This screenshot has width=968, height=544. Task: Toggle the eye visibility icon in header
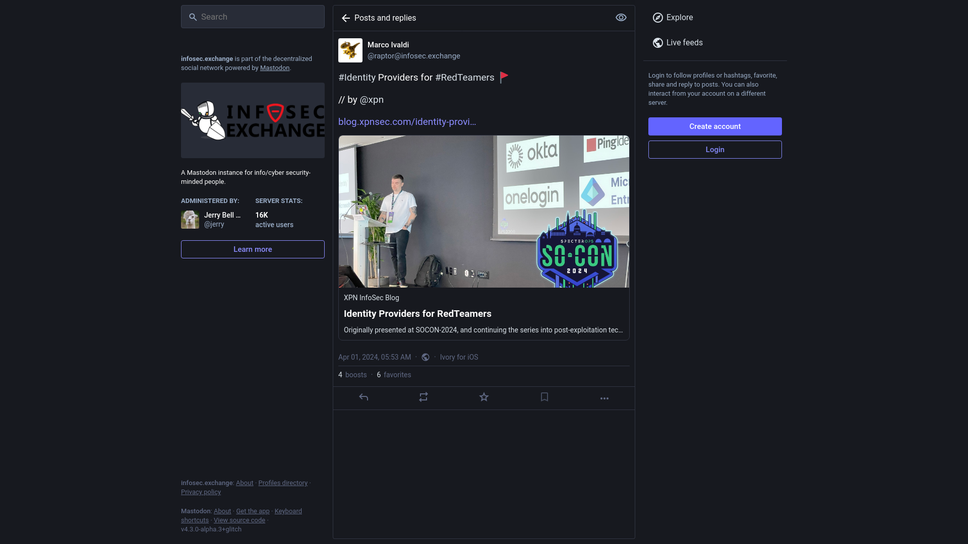click(x=621, y=18)
